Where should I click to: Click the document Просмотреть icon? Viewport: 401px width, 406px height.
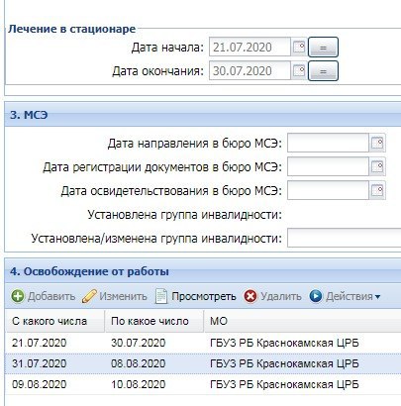pyautogui.click(x=161, y=296)
